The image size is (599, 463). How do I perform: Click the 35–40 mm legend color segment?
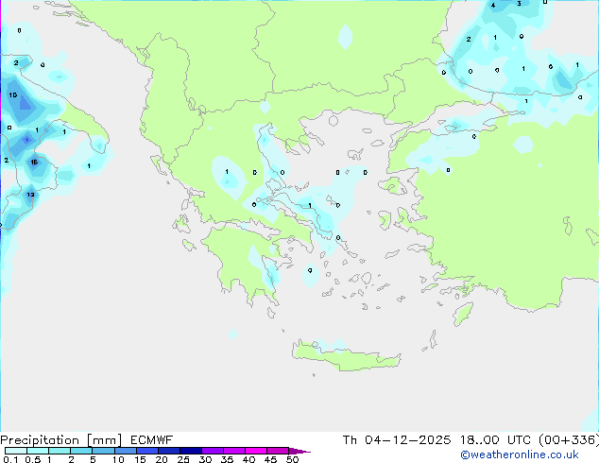pos(234,451)
